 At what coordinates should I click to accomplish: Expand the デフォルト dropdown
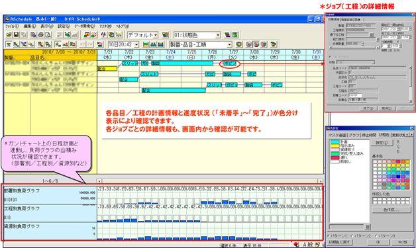click(x=156, y=35)
